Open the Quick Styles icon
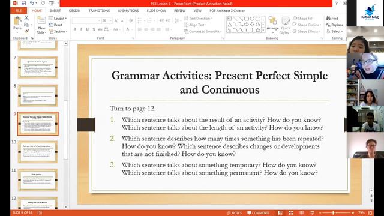This screenshot has width=384, height=216. tap(286, 22)
